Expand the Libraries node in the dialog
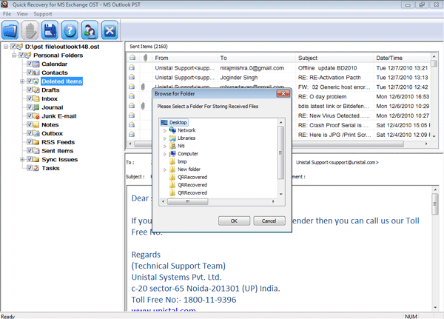444x319 pixels. (x=165, y=138)
